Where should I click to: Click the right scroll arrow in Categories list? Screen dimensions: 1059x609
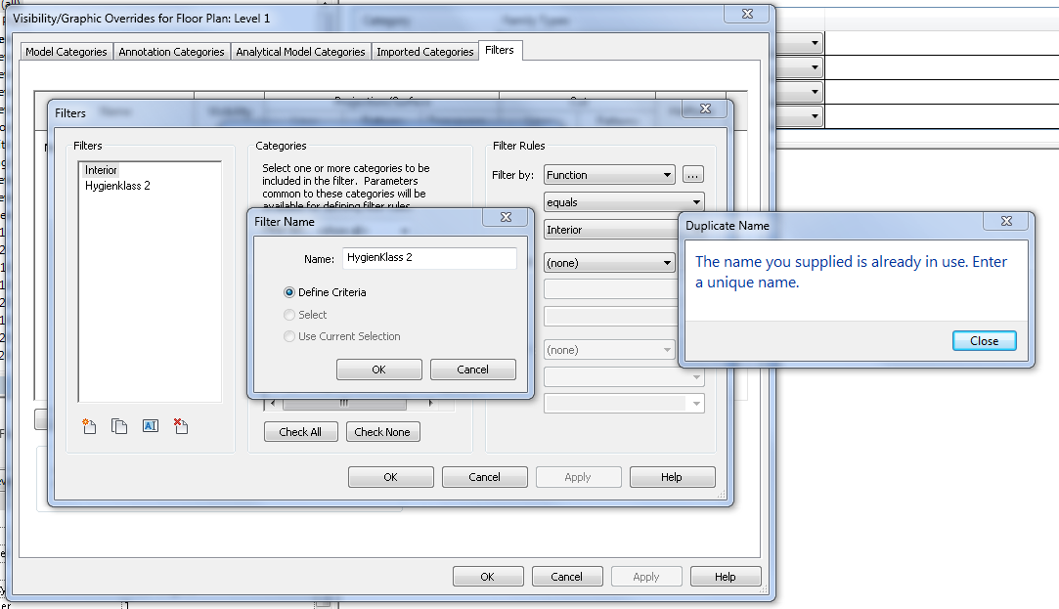[x=431, y=403]
